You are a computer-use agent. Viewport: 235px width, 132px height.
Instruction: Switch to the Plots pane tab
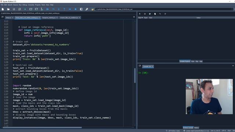(x=193, y=61)
